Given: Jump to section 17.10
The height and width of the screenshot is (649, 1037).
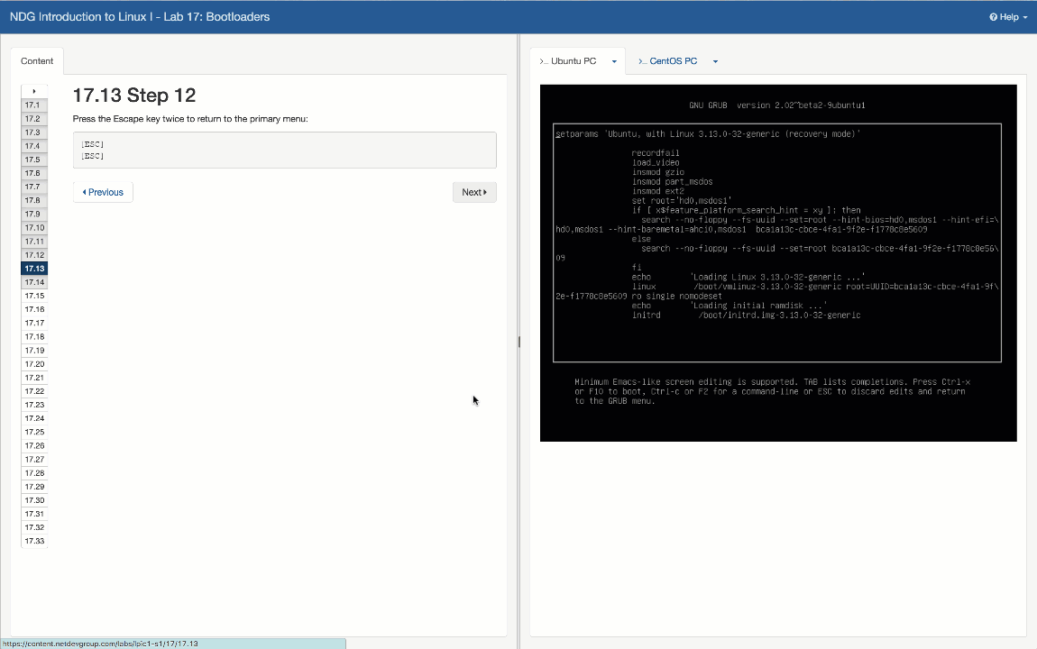Looking at the screenshot, I should (34, 228).
